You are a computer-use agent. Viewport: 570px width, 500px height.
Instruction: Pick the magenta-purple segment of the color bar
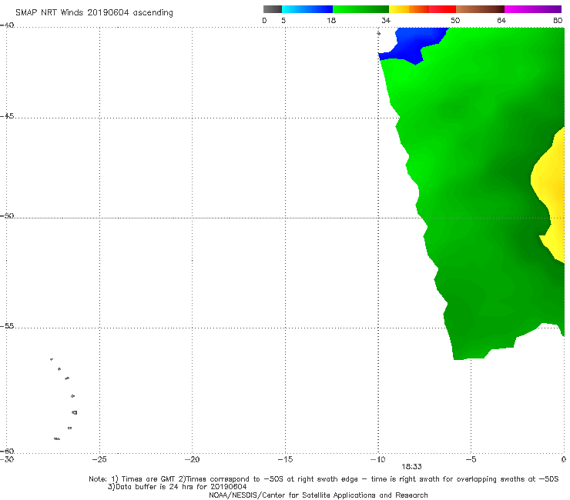(x=533, y=9)
